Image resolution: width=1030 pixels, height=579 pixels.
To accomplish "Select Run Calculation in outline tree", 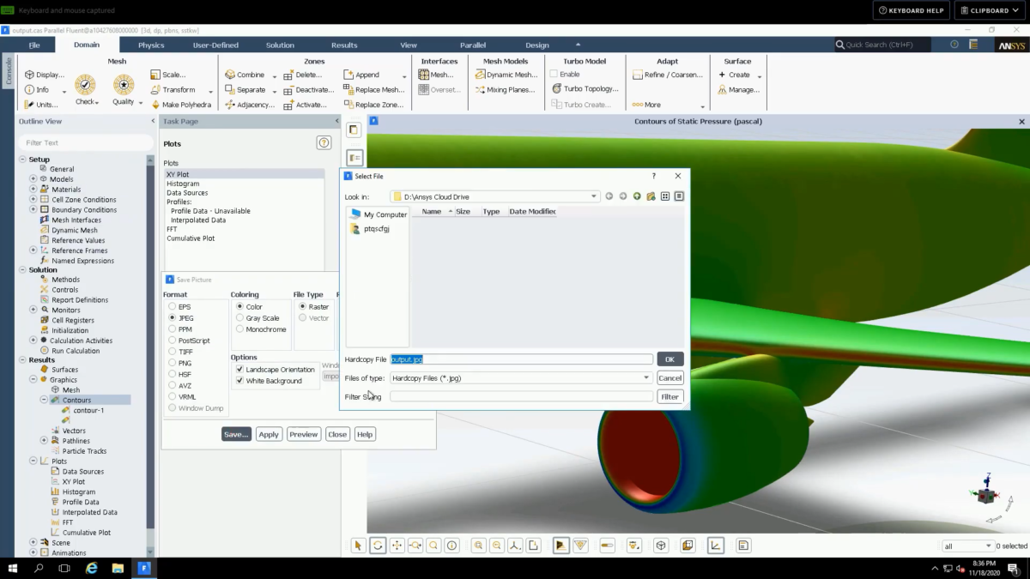I will [76, 351].
